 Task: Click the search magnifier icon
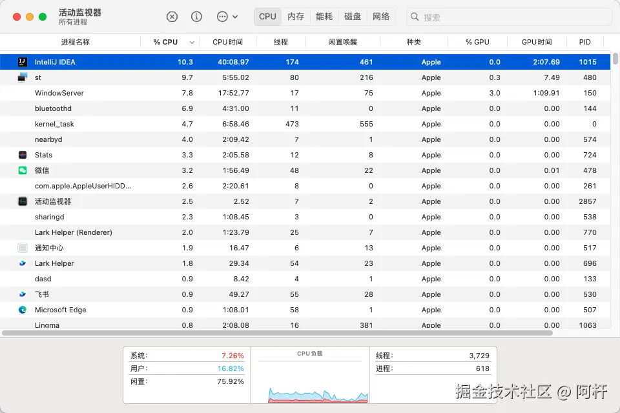(415, 17)
